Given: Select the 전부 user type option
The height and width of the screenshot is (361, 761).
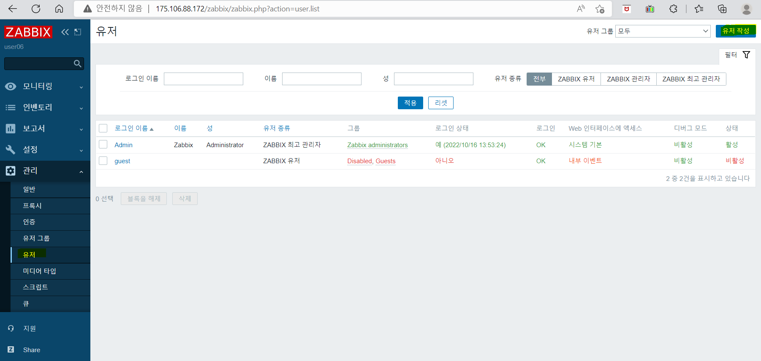Looking at the screenshot, I should click(x=539, y=79).
